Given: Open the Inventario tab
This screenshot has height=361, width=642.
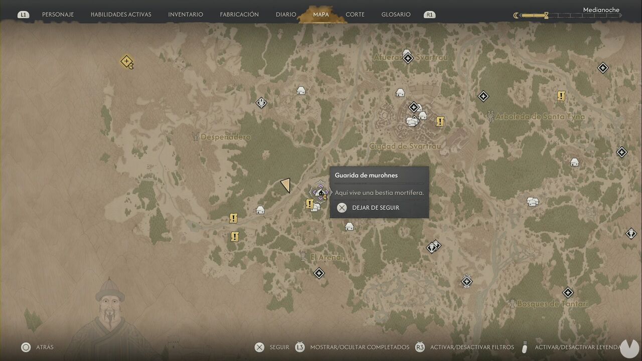Looking at the screenshot, I should [x=186, y=15].
